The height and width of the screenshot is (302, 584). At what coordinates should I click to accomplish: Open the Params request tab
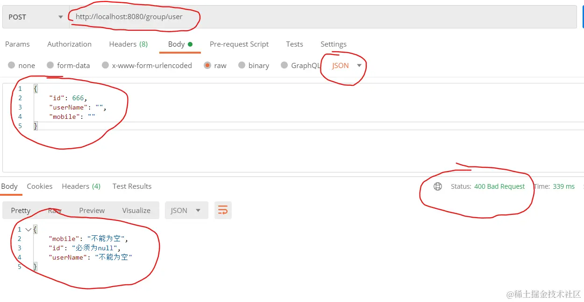[x=17, y=44]
